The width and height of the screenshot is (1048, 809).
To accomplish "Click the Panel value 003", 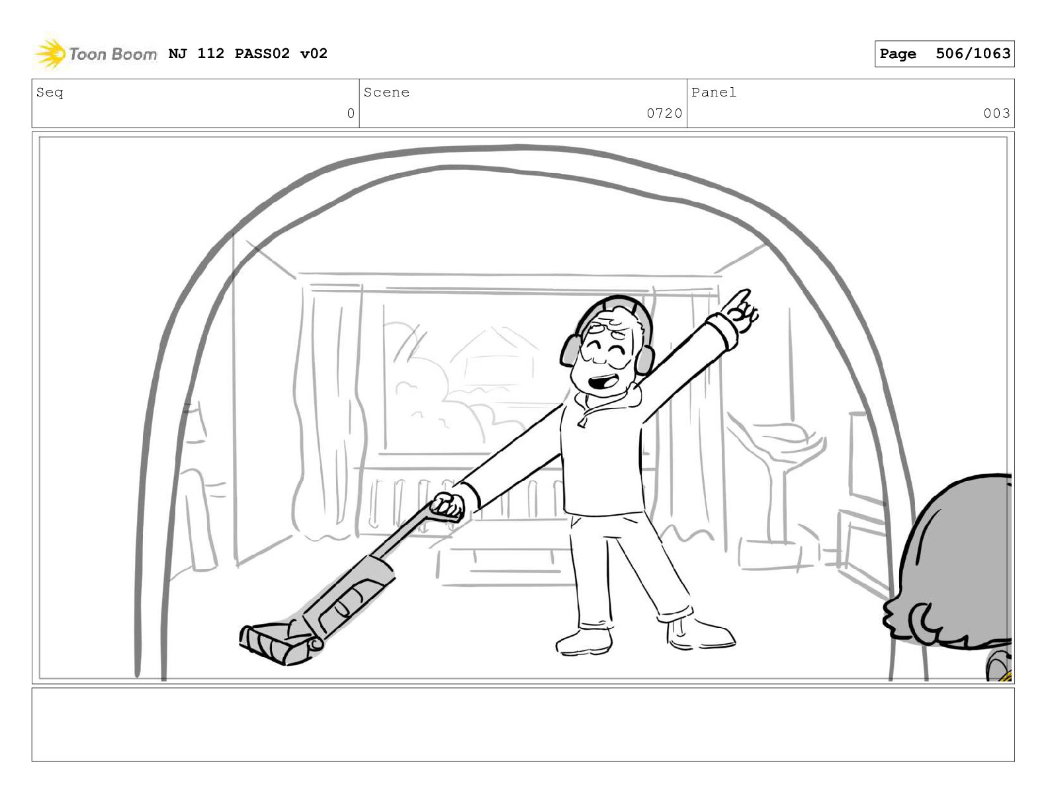I will pyautogui.click(x=996, y=114).
